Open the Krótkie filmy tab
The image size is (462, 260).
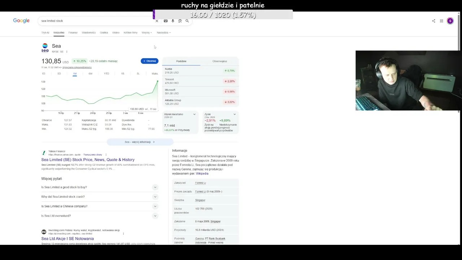point(130,32)
